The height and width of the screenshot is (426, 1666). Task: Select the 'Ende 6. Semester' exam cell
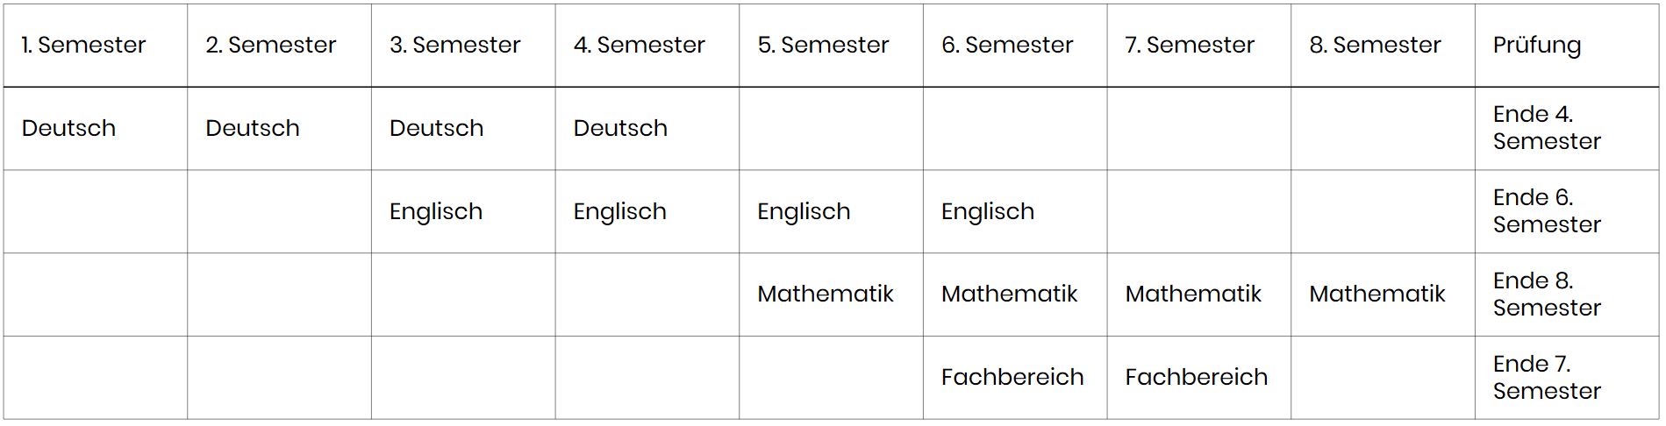[x=1547, y=211]
